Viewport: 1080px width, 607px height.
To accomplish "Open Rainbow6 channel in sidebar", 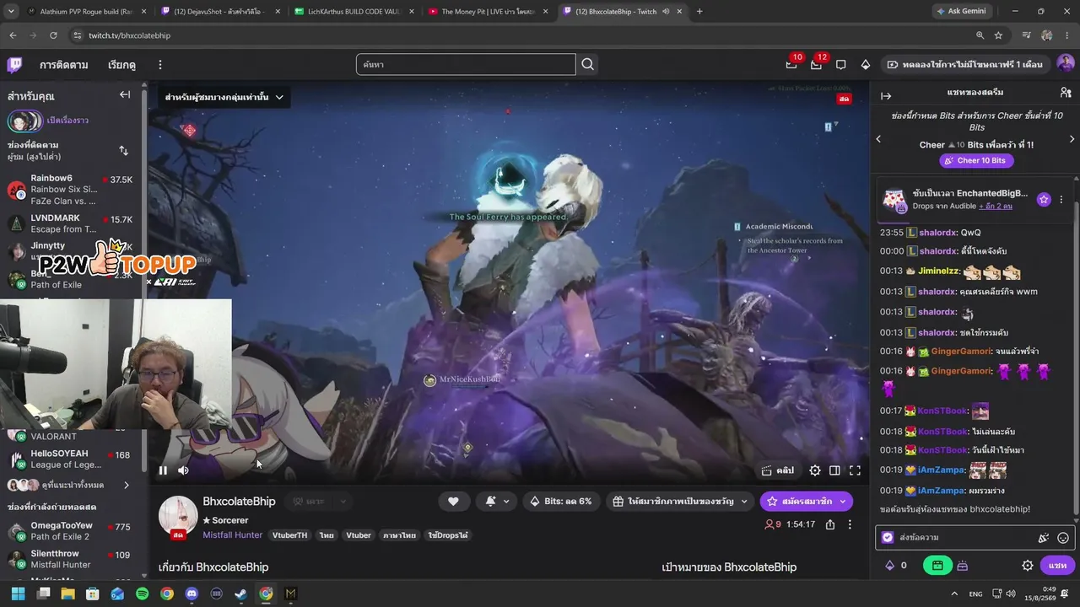I will [69, 190].
